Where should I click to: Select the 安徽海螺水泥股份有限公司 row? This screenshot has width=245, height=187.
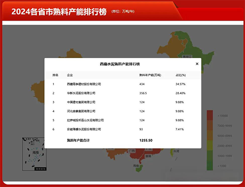(122, 129)
